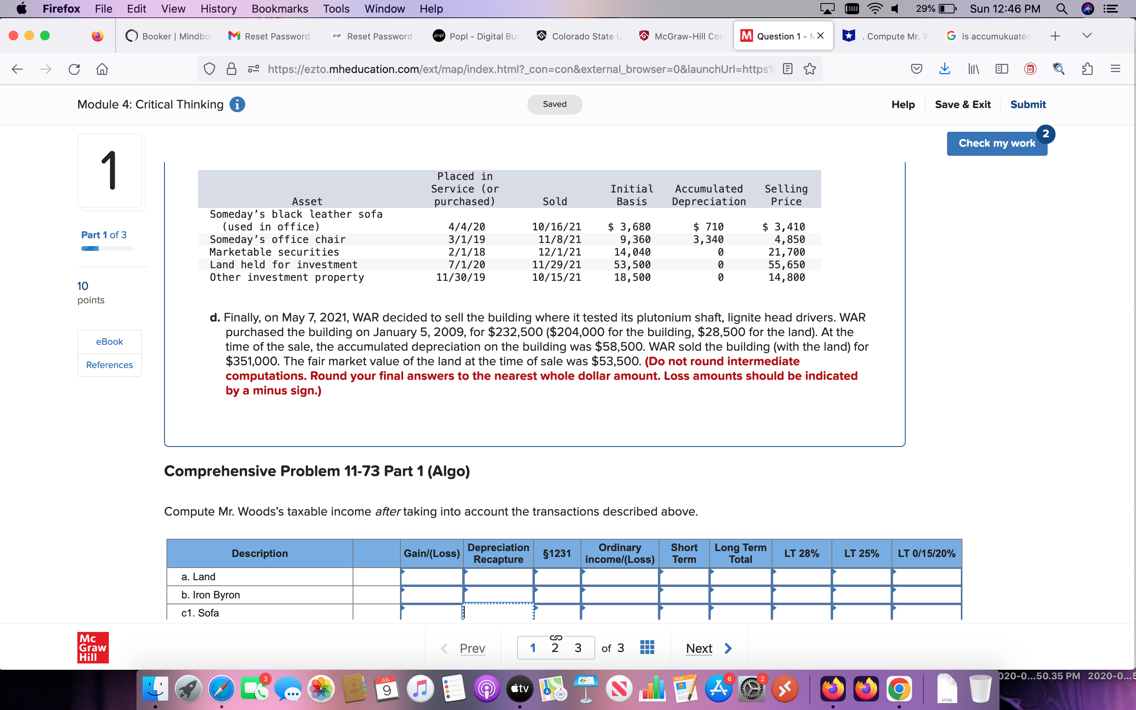Open the question grid navigator icon
The width and height of the screenshot is (1136, 710).
coord(647,648)
